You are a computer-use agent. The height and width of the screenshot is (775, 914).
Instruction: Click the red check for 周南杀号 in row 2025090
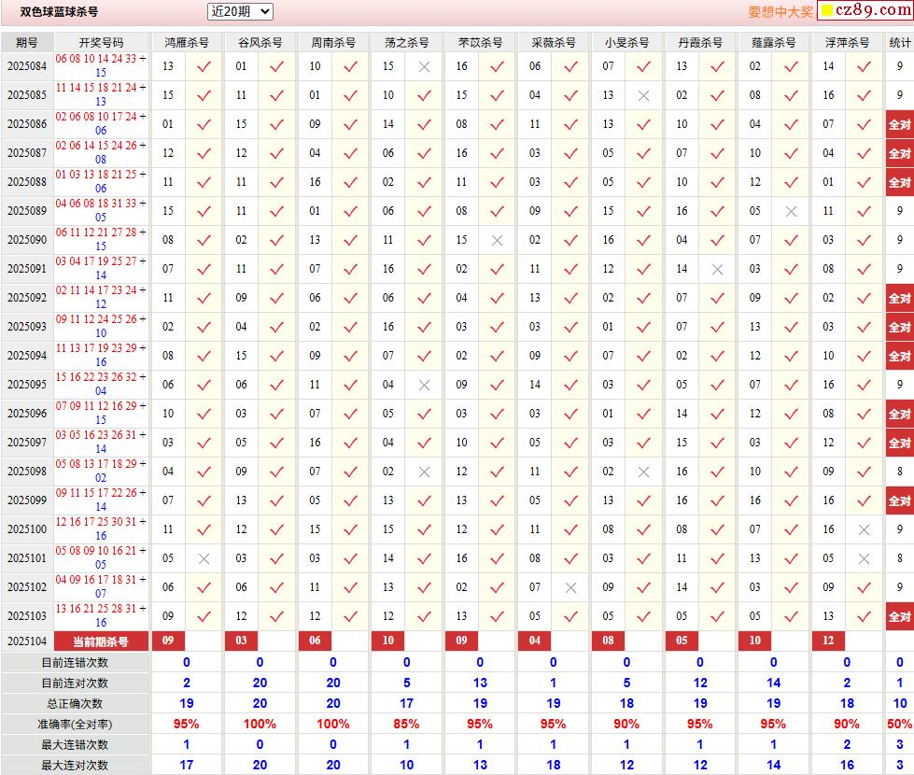click(350, 240)
